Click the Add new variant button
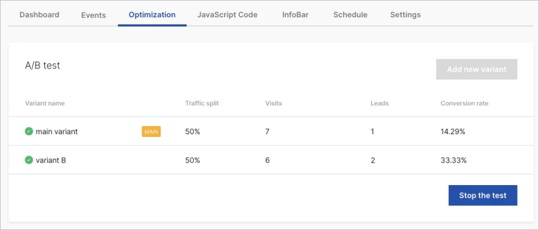The image size is (539, 230). tap(476, 70)
